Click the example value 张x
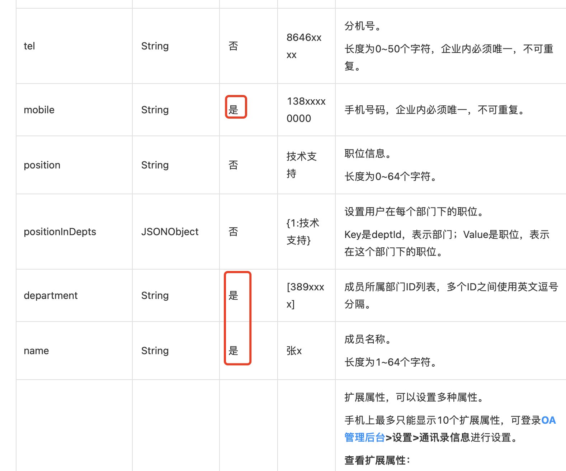Image resolution: width=566 pixels, height=471 pixels. pyautogui.click(x=294, y=351)
